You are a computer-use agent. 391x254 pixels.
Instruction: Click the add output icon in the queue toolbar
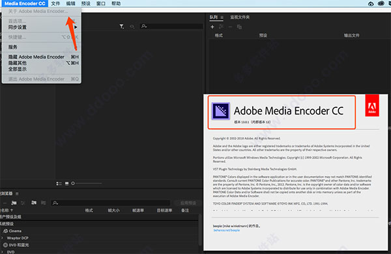(221, 27)
